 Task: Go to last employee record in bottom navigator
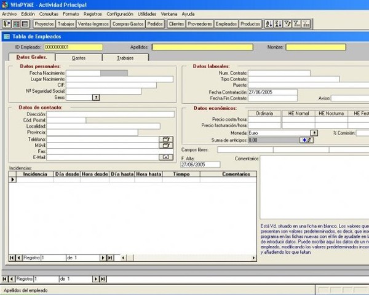tap(103, 279)
